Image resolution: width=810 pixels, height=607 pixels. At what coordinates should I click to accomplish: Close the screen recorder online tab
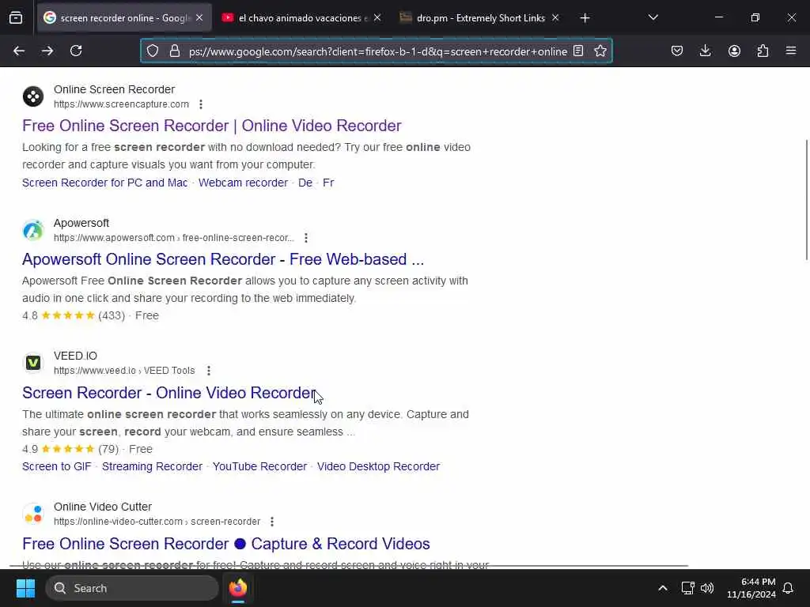199,18
